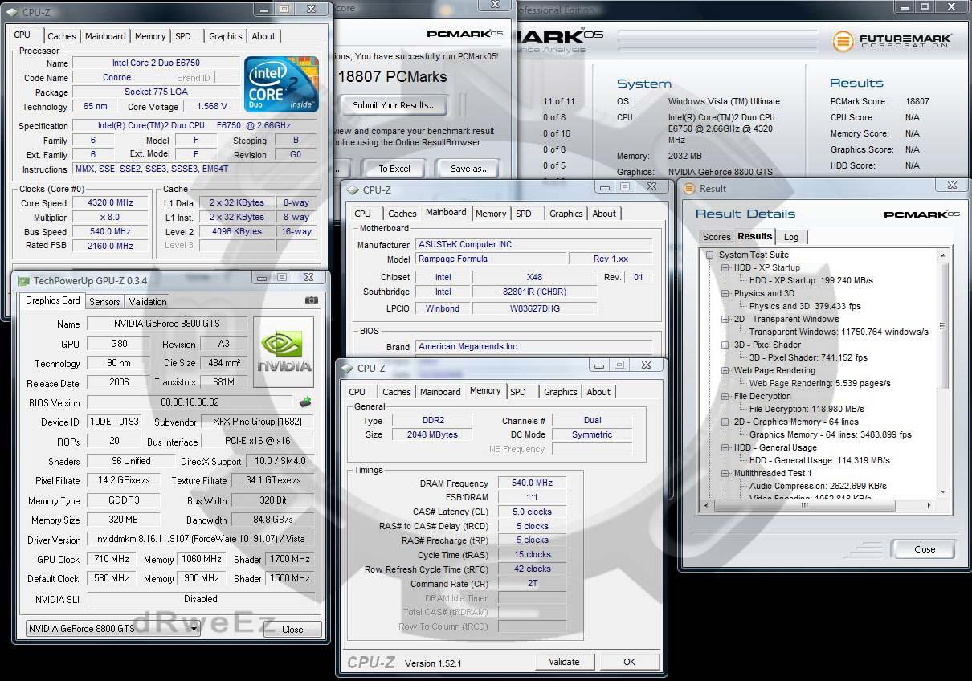Click the scroll down arrow in Result Details
The height and width of the screenshot is (681, 972).
coord(942,492)
